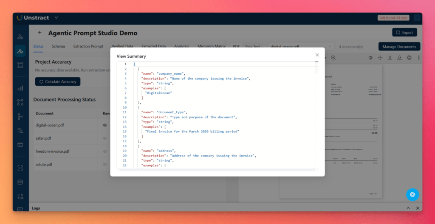Click the download icon in PDF toolbar
The image size is (435, 224).
coord(400,58)
